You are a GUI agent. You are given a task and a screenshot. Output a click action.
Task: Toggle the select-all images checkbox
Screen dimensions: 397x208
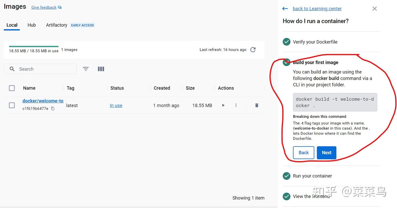(12, 88)
